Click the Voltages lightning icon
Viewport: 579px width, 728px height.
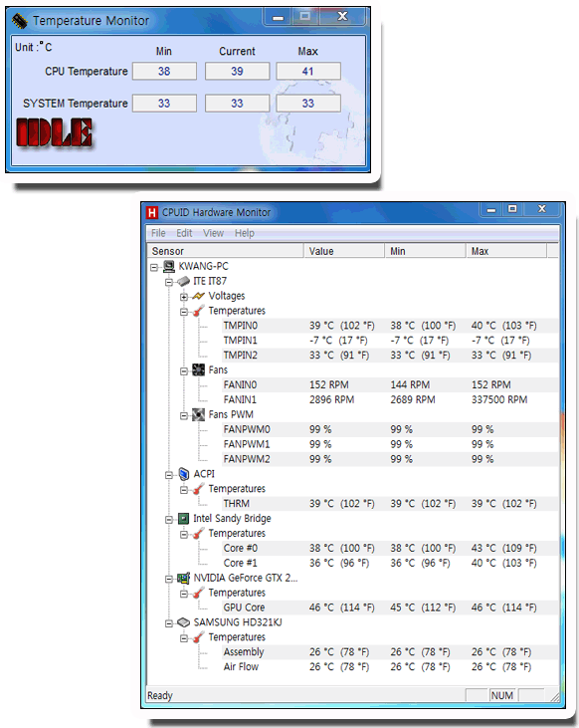coord(198,296)
